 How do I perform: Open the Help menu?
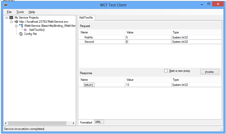point(32,12)
